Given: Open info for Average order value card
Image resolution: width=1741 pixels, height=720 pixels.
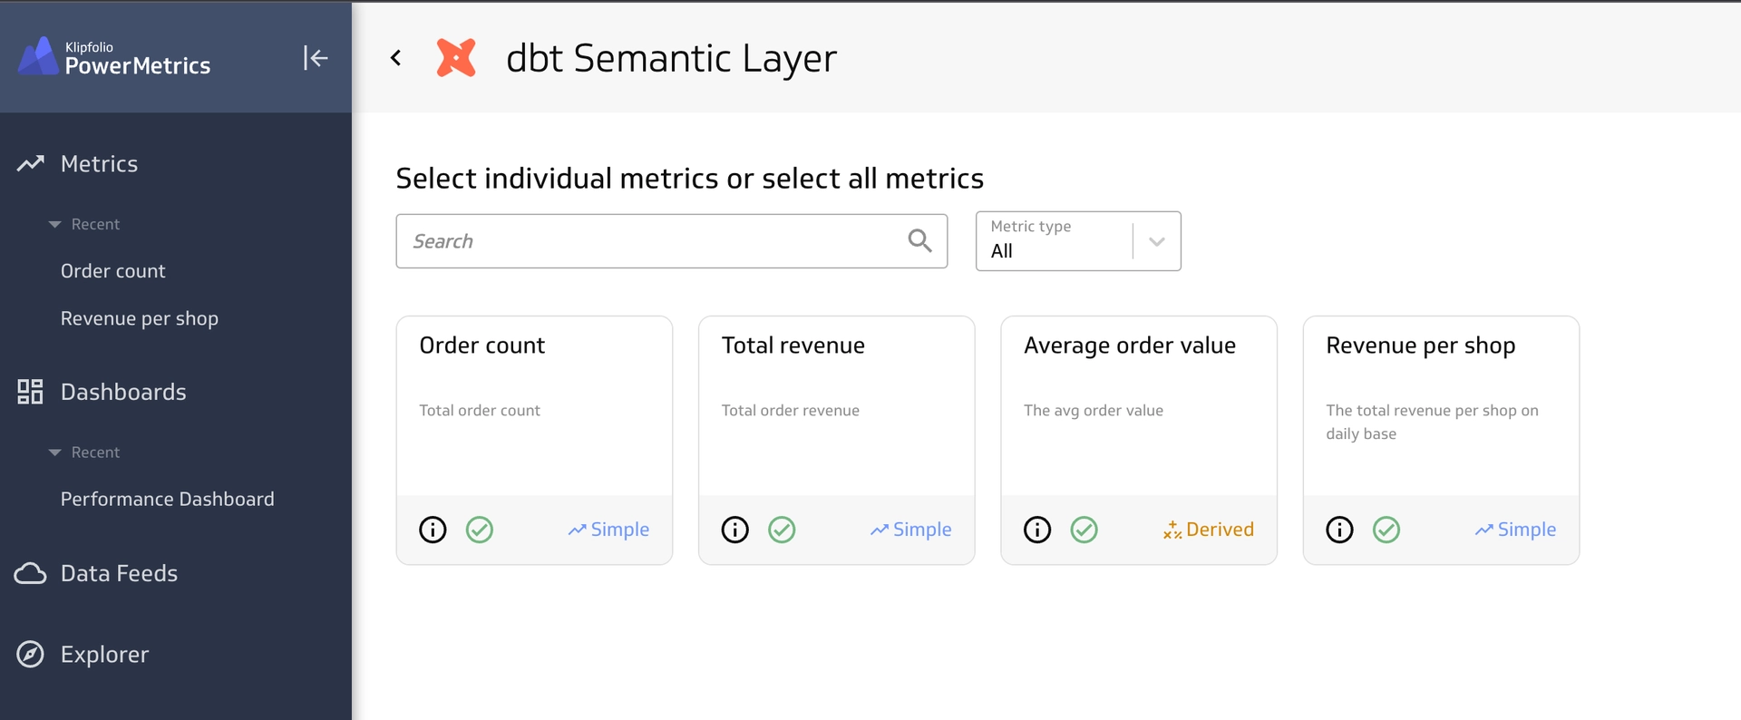Looking at the screenshot, I should point(1037,530).
